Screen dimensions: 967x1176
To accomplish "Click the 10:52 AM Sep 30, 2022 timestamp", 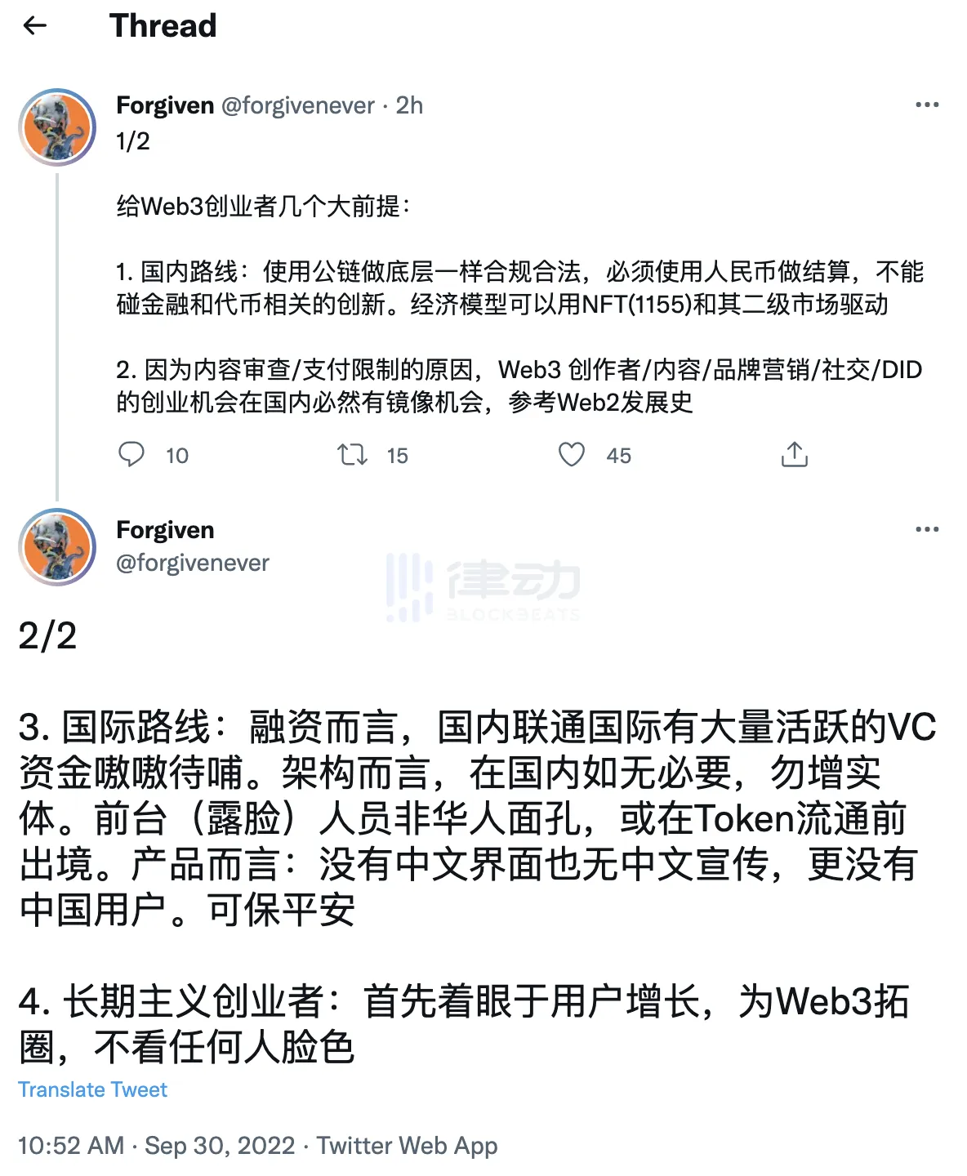I will (x=156, y=1145).
